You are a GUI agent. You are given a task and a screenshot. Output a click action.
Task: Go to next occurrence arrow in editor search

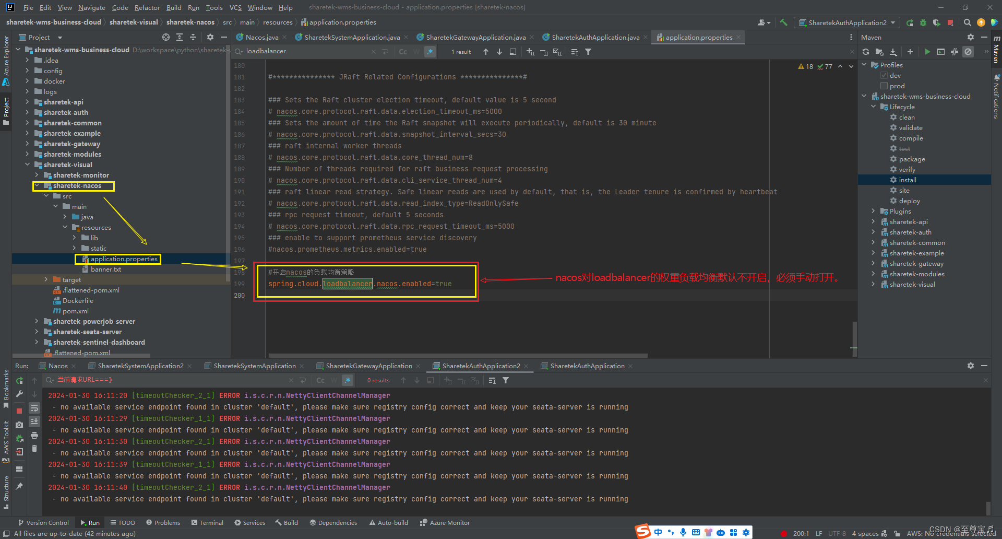tap(499, 52)
